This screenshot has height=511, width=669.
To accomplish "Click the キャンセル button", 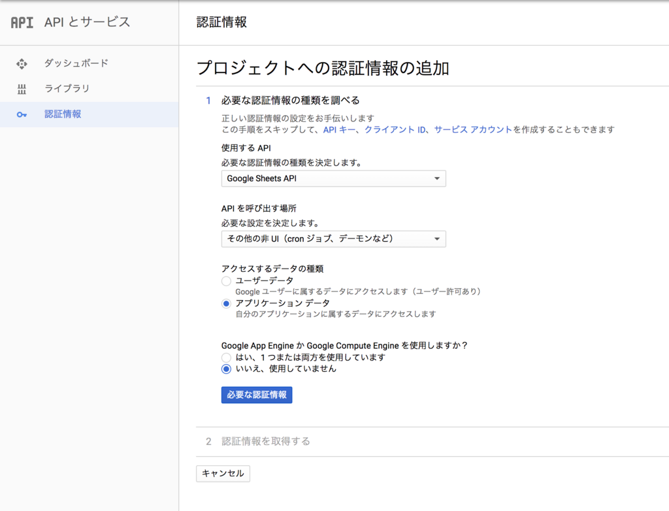I will pyautogui.click(x=223, y=474).
